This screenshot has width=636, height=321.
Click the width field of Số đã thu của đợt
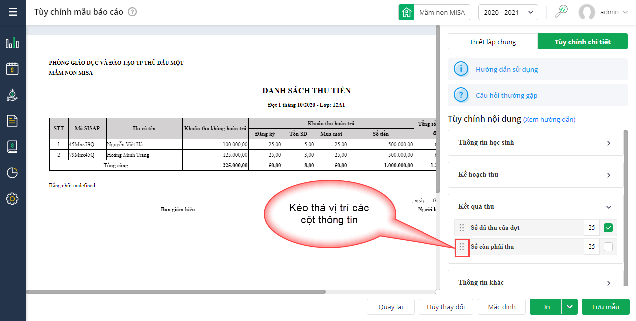point(592,228)
